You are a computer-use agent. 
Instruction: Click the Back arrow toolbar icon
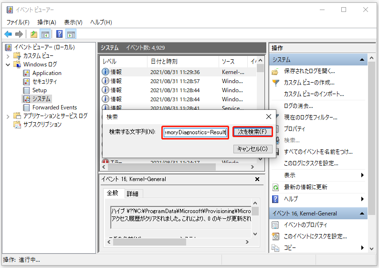(x=8, y=34)
